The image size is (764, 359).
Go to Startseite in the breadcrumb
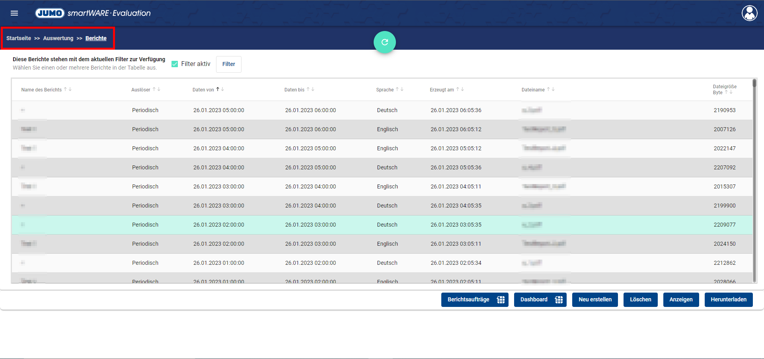(19, 38)
